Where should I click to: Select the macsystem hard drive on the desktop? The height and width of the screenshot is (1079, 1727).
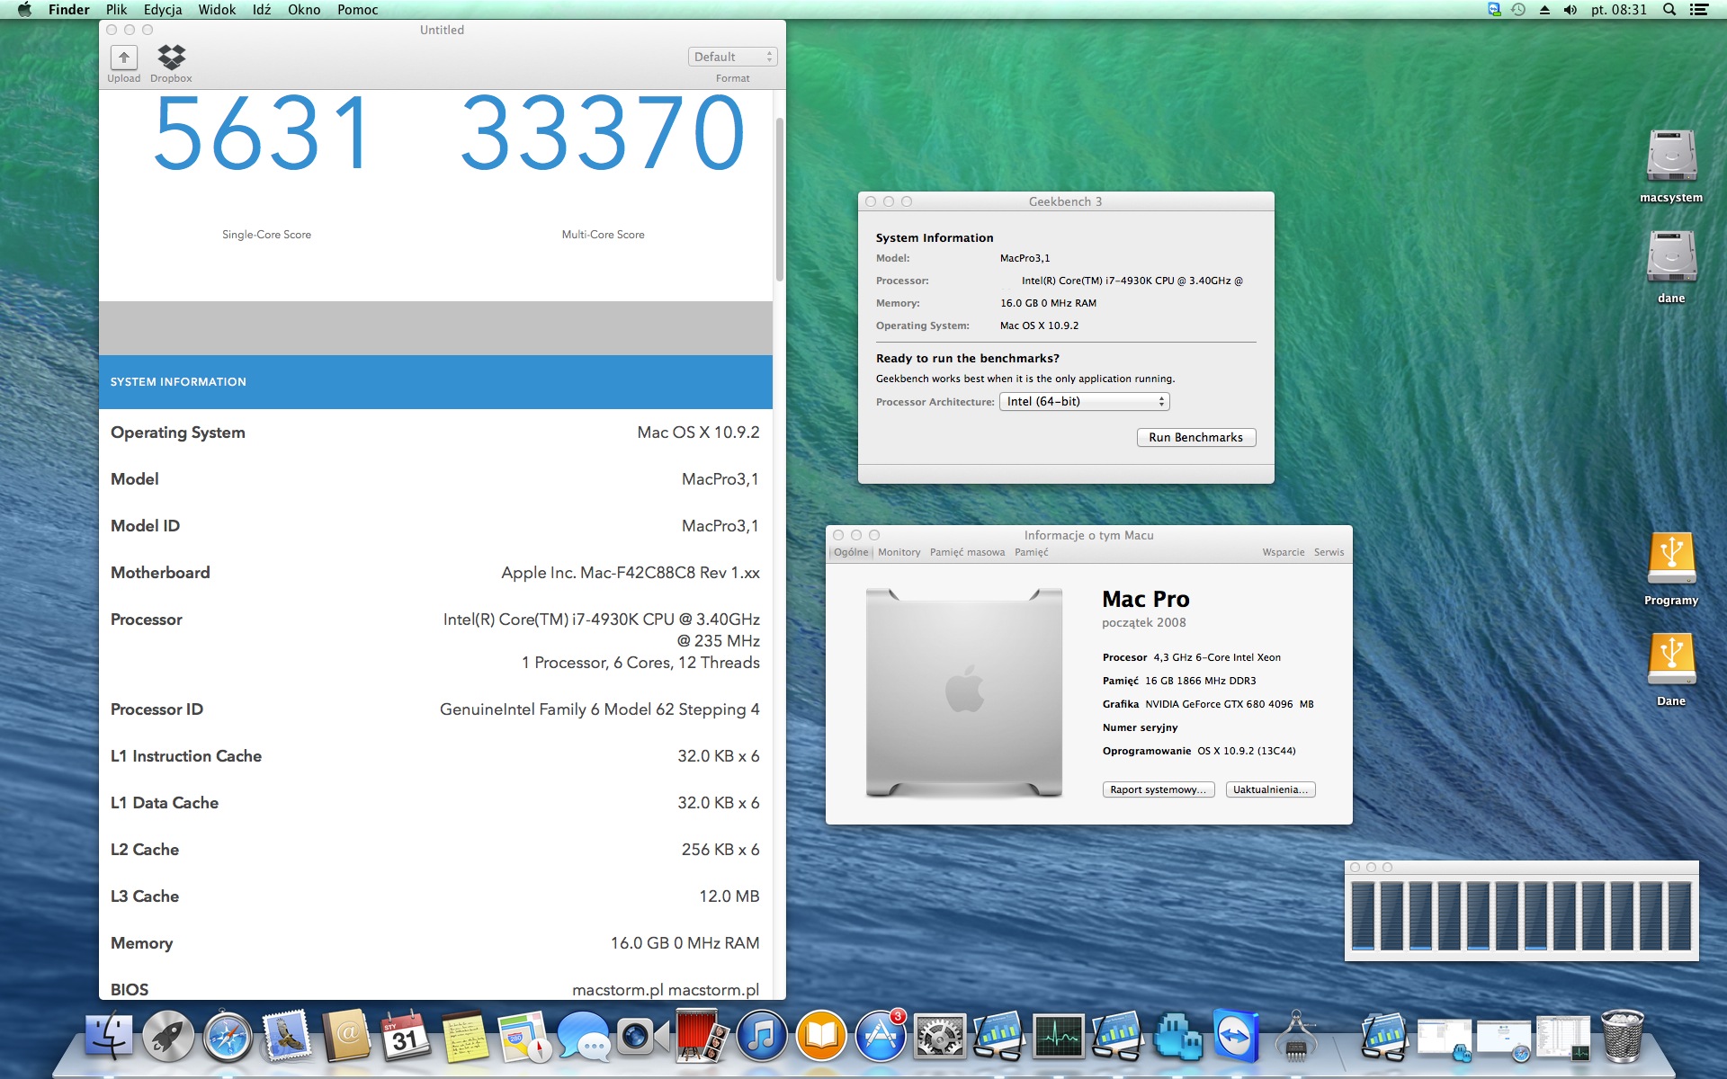click(1671, 156)
